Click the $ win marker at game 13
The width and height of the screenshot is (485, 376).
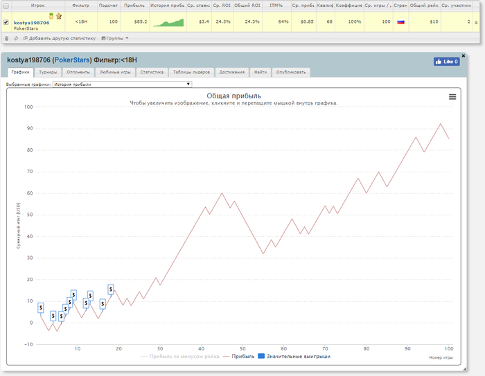point(90,296)
